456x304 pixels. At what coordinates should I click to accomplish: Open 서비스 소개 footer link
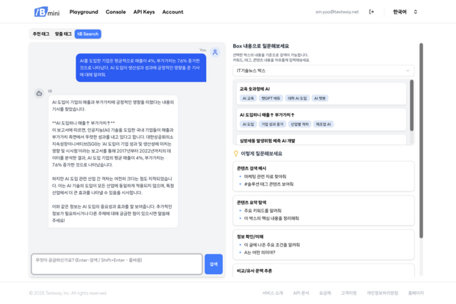point(272,293)
